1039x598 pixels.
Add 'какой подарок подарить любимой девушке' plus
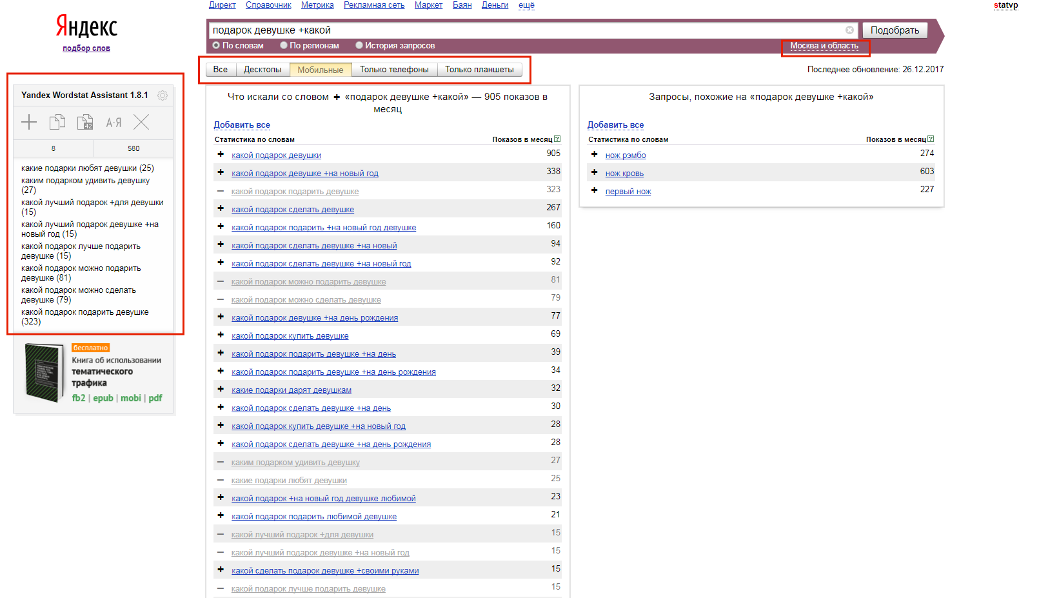tap(221, 515)
